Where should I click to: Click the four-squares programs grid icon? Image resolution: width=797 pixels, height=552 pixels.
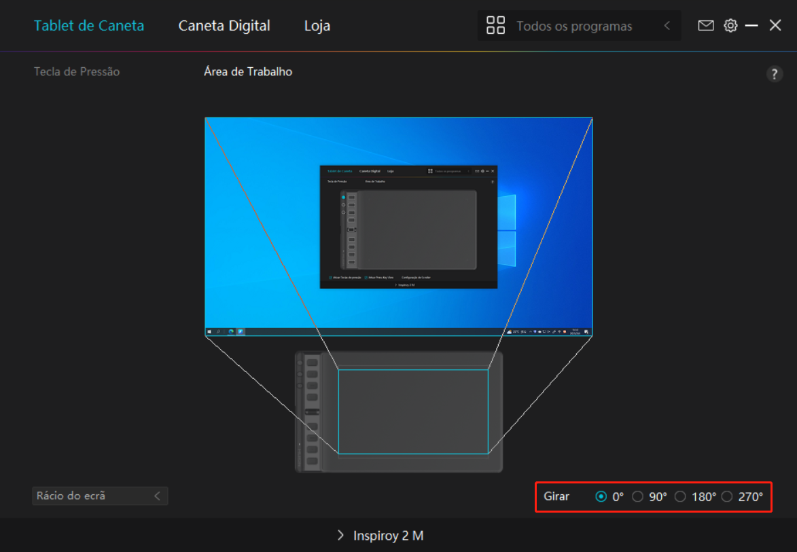496,26
